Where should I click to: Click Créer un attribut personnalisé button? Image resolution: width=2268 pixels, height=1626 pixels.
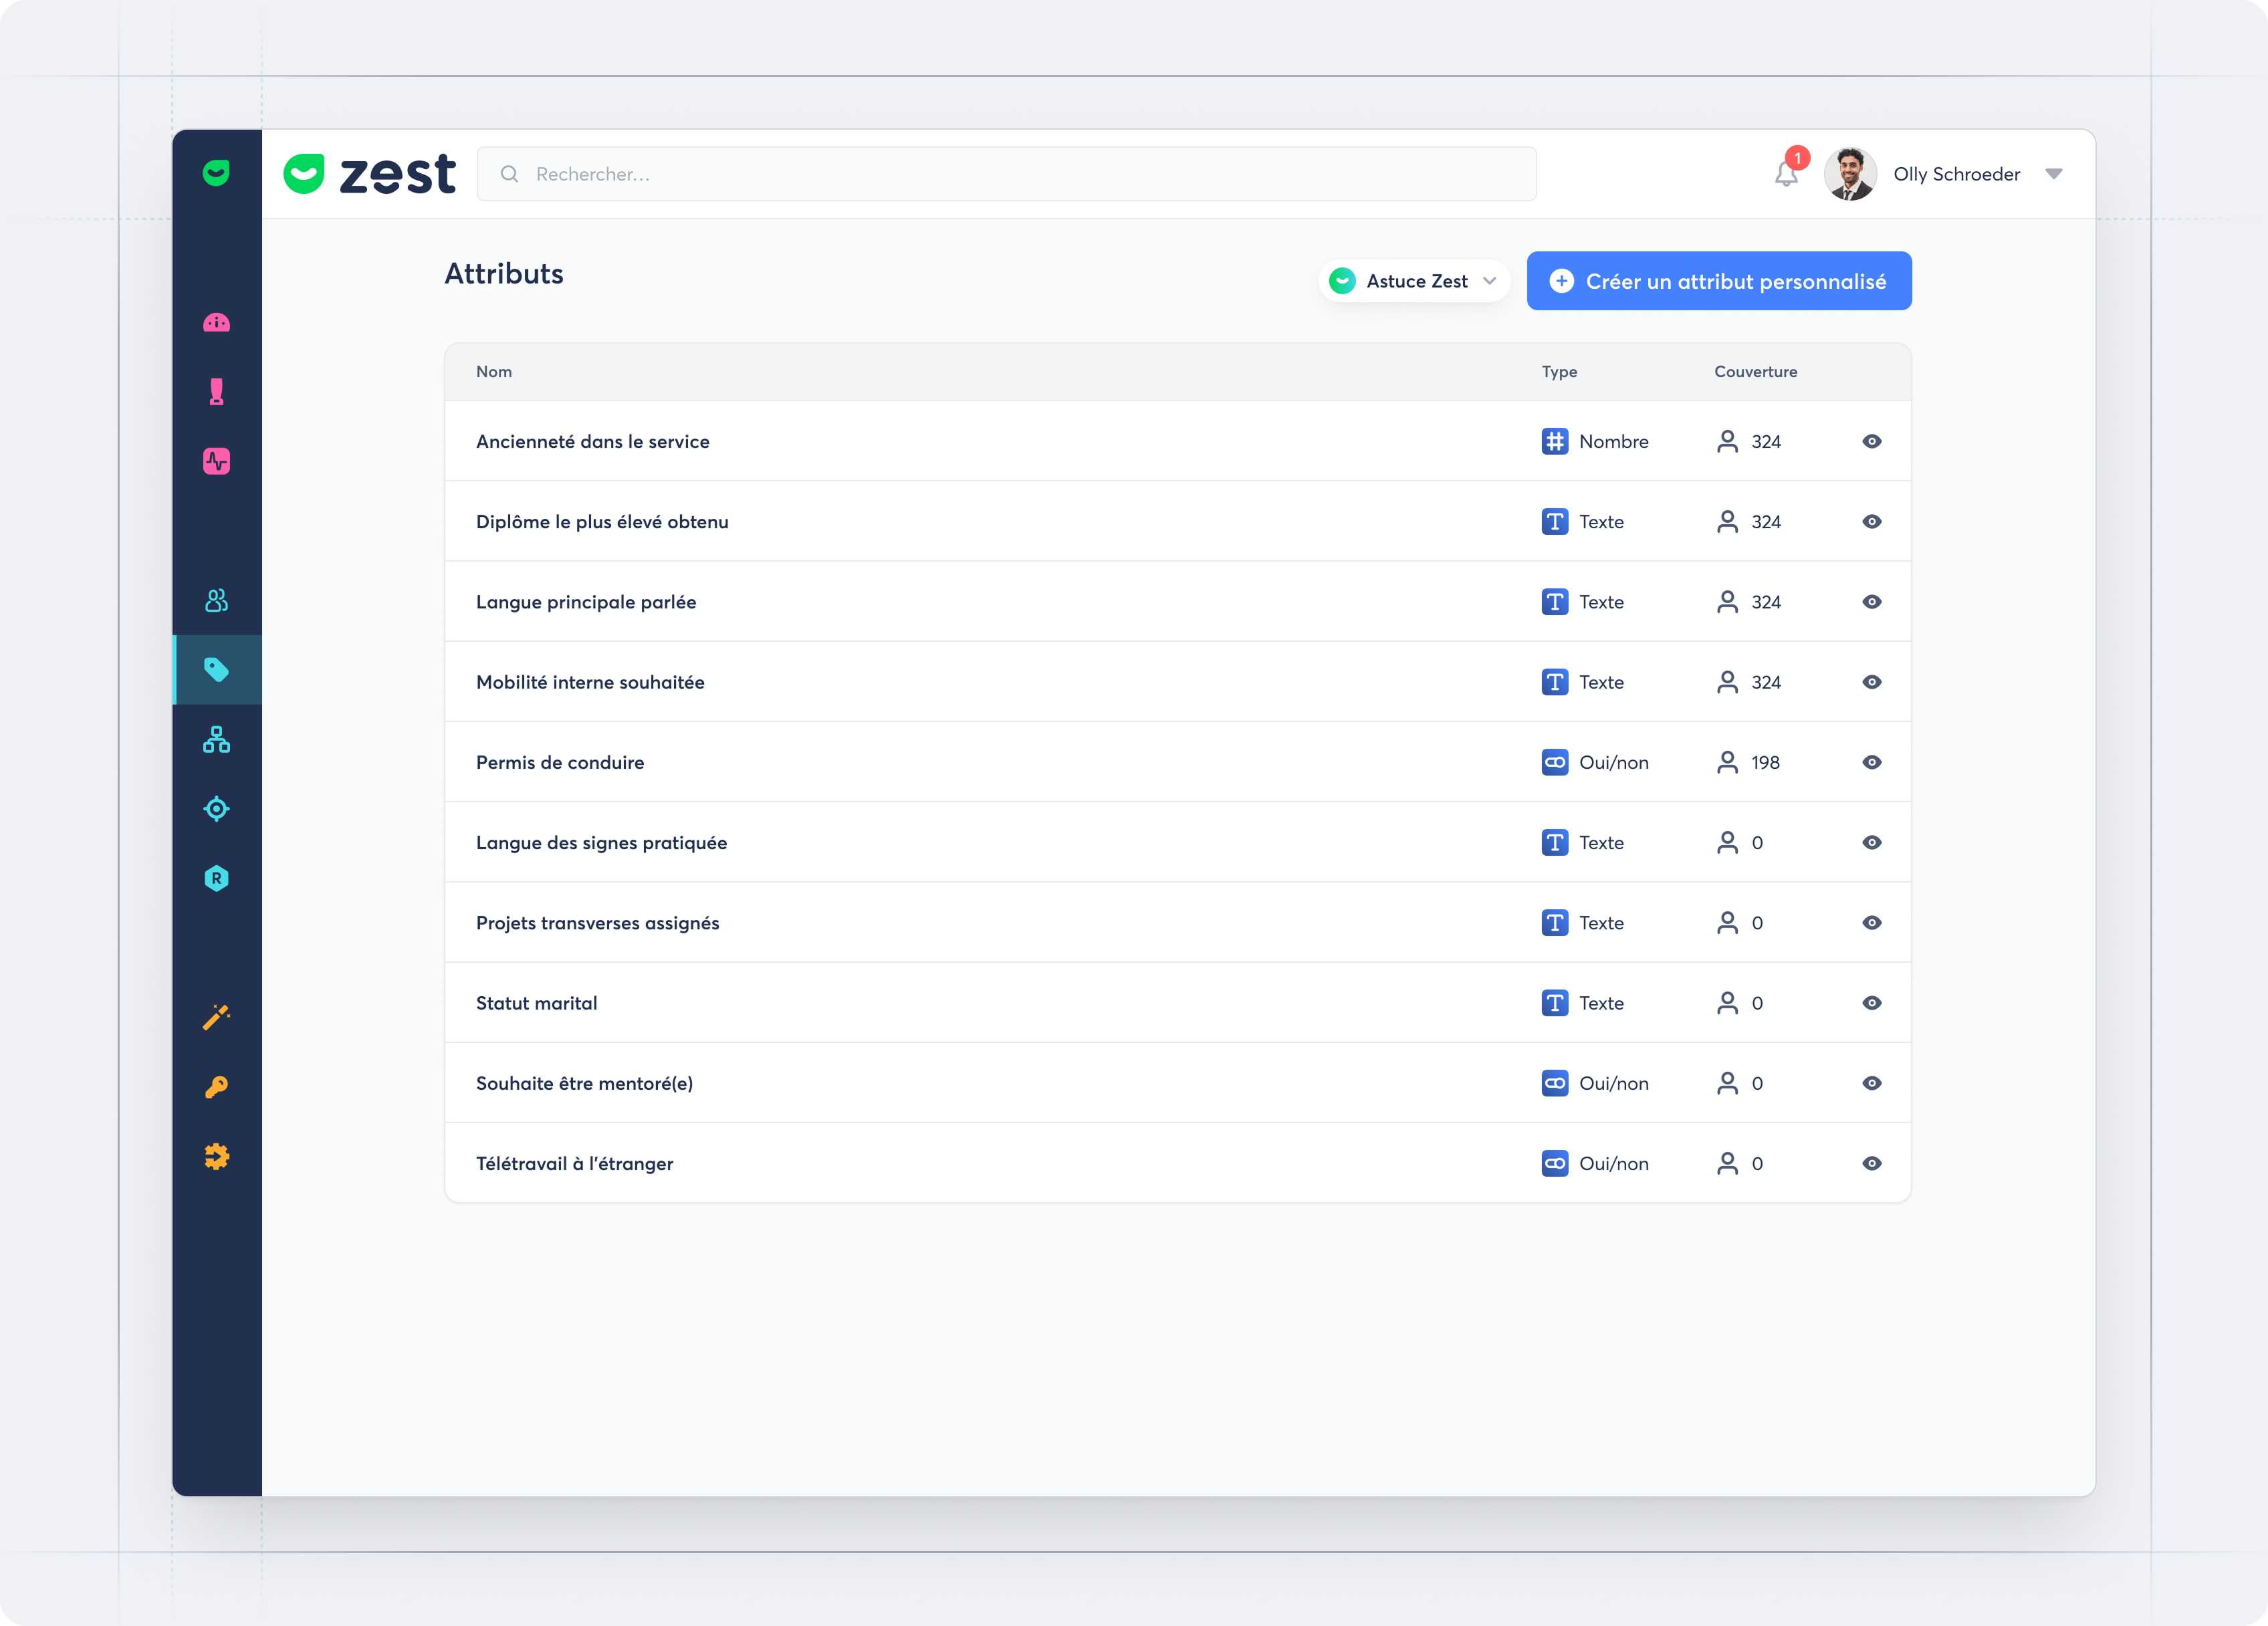tap(1718, 281)
